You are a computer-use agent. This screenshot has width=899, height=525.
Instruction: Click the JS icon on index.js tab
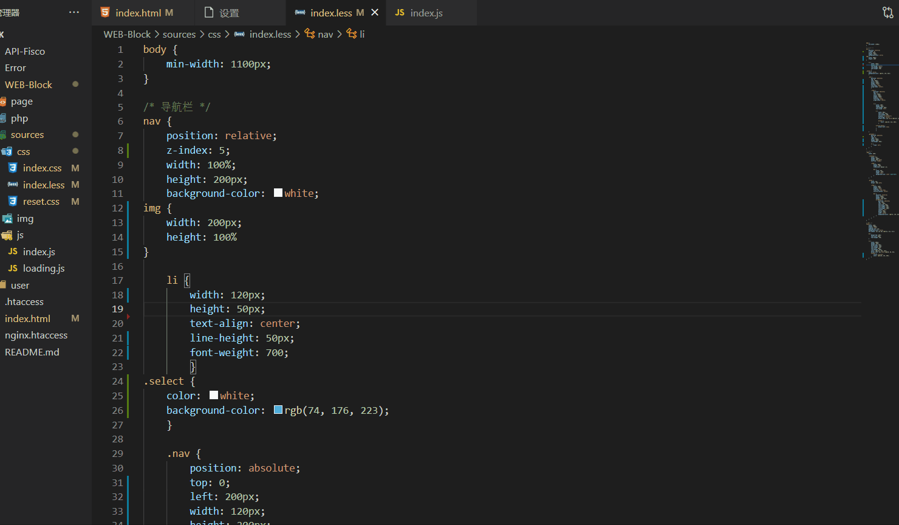click(x=400, y=12)
